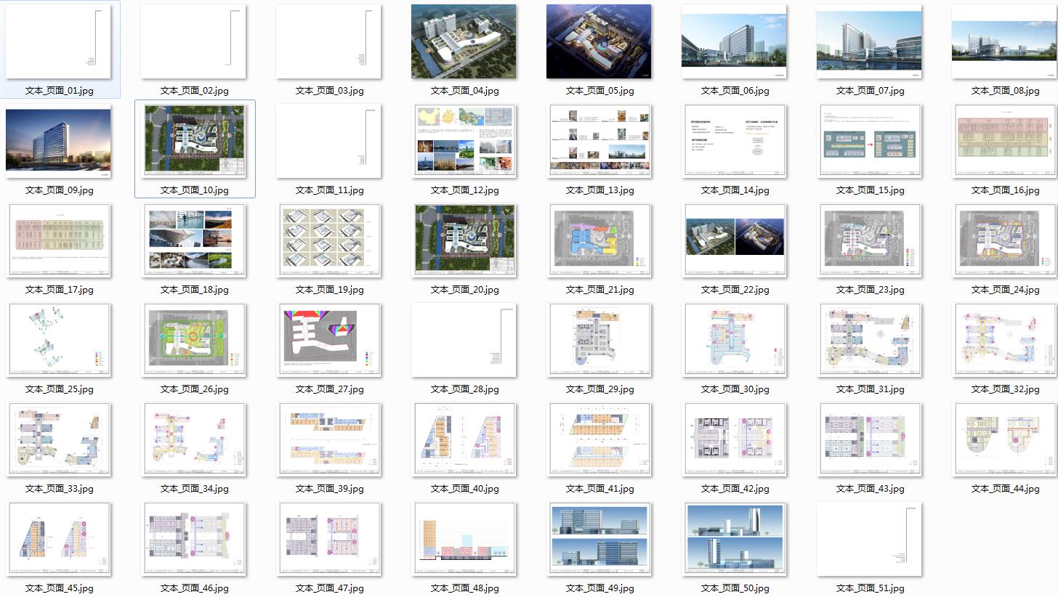
Task: Select thumbnail of 文本_页面_30.jpg
Action: pyautogui.click(x=734, y=341)
